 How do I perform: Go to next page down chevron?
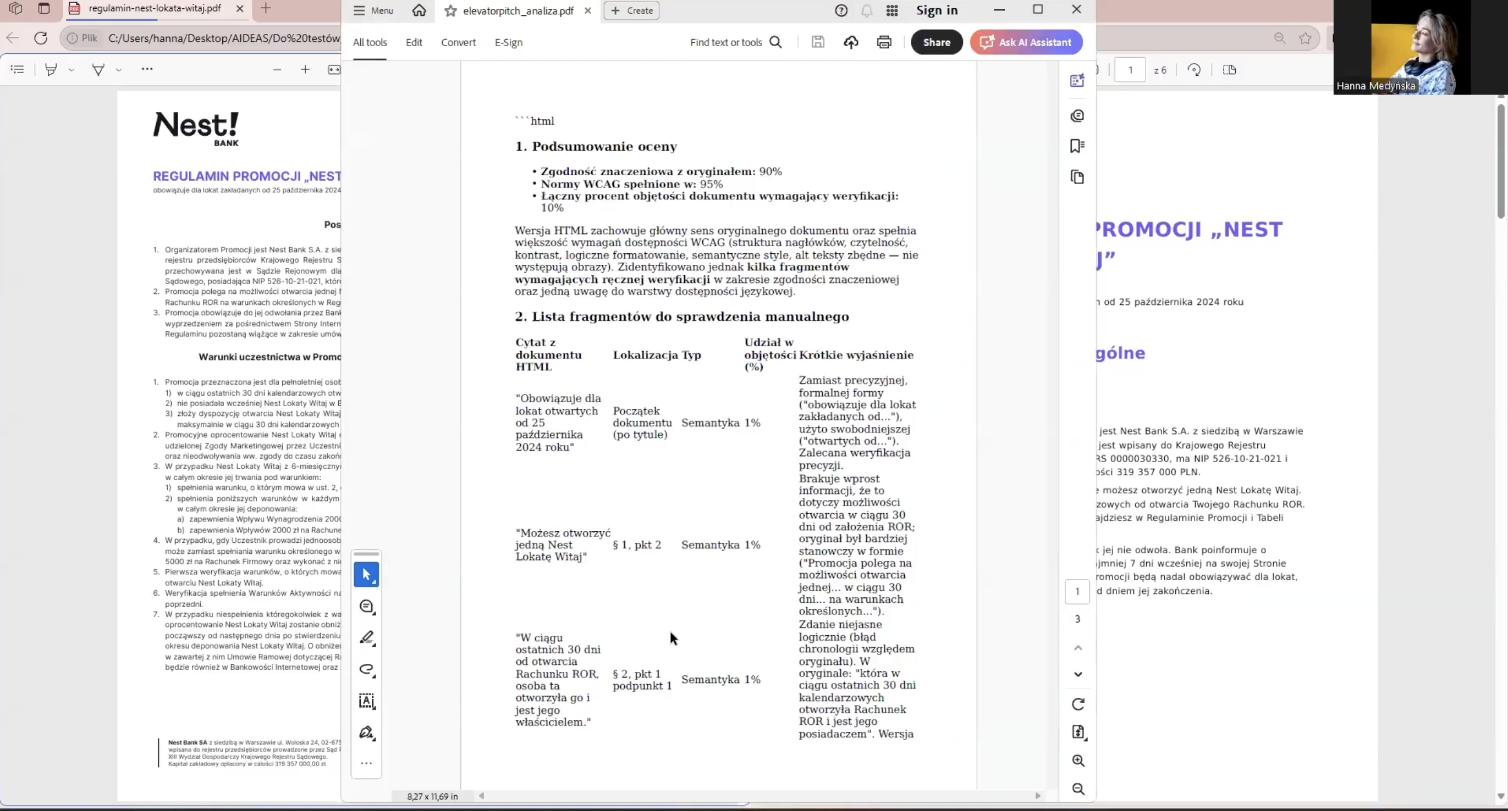click(x=1078, y=674)
